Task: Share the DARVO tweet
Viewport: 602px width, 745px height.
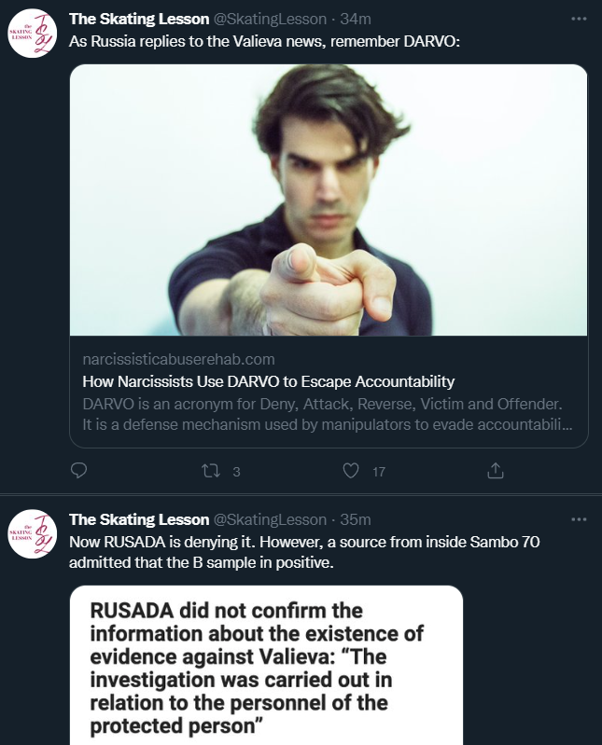Action: pos(496,471)
